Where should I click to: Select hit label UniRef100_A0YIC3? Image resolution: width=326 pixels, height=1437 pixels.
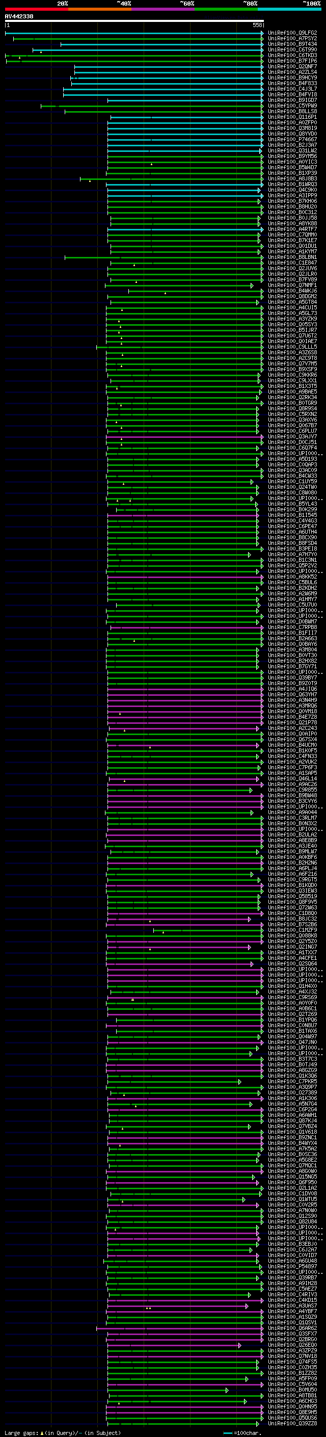click(x=292, y=162)
